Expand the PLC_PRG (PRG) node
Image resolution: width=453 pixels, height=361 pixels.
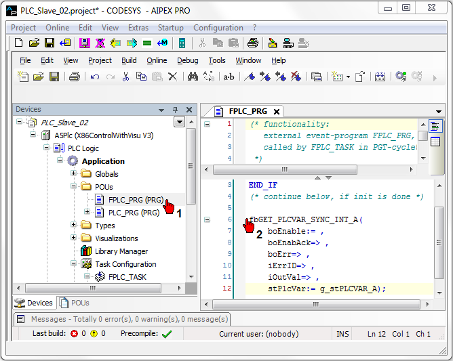tap(87, 211)
